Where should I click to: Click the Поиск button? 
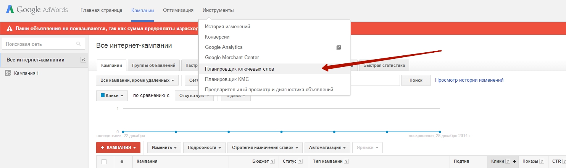pyautogui.click(x=416, y=80)
